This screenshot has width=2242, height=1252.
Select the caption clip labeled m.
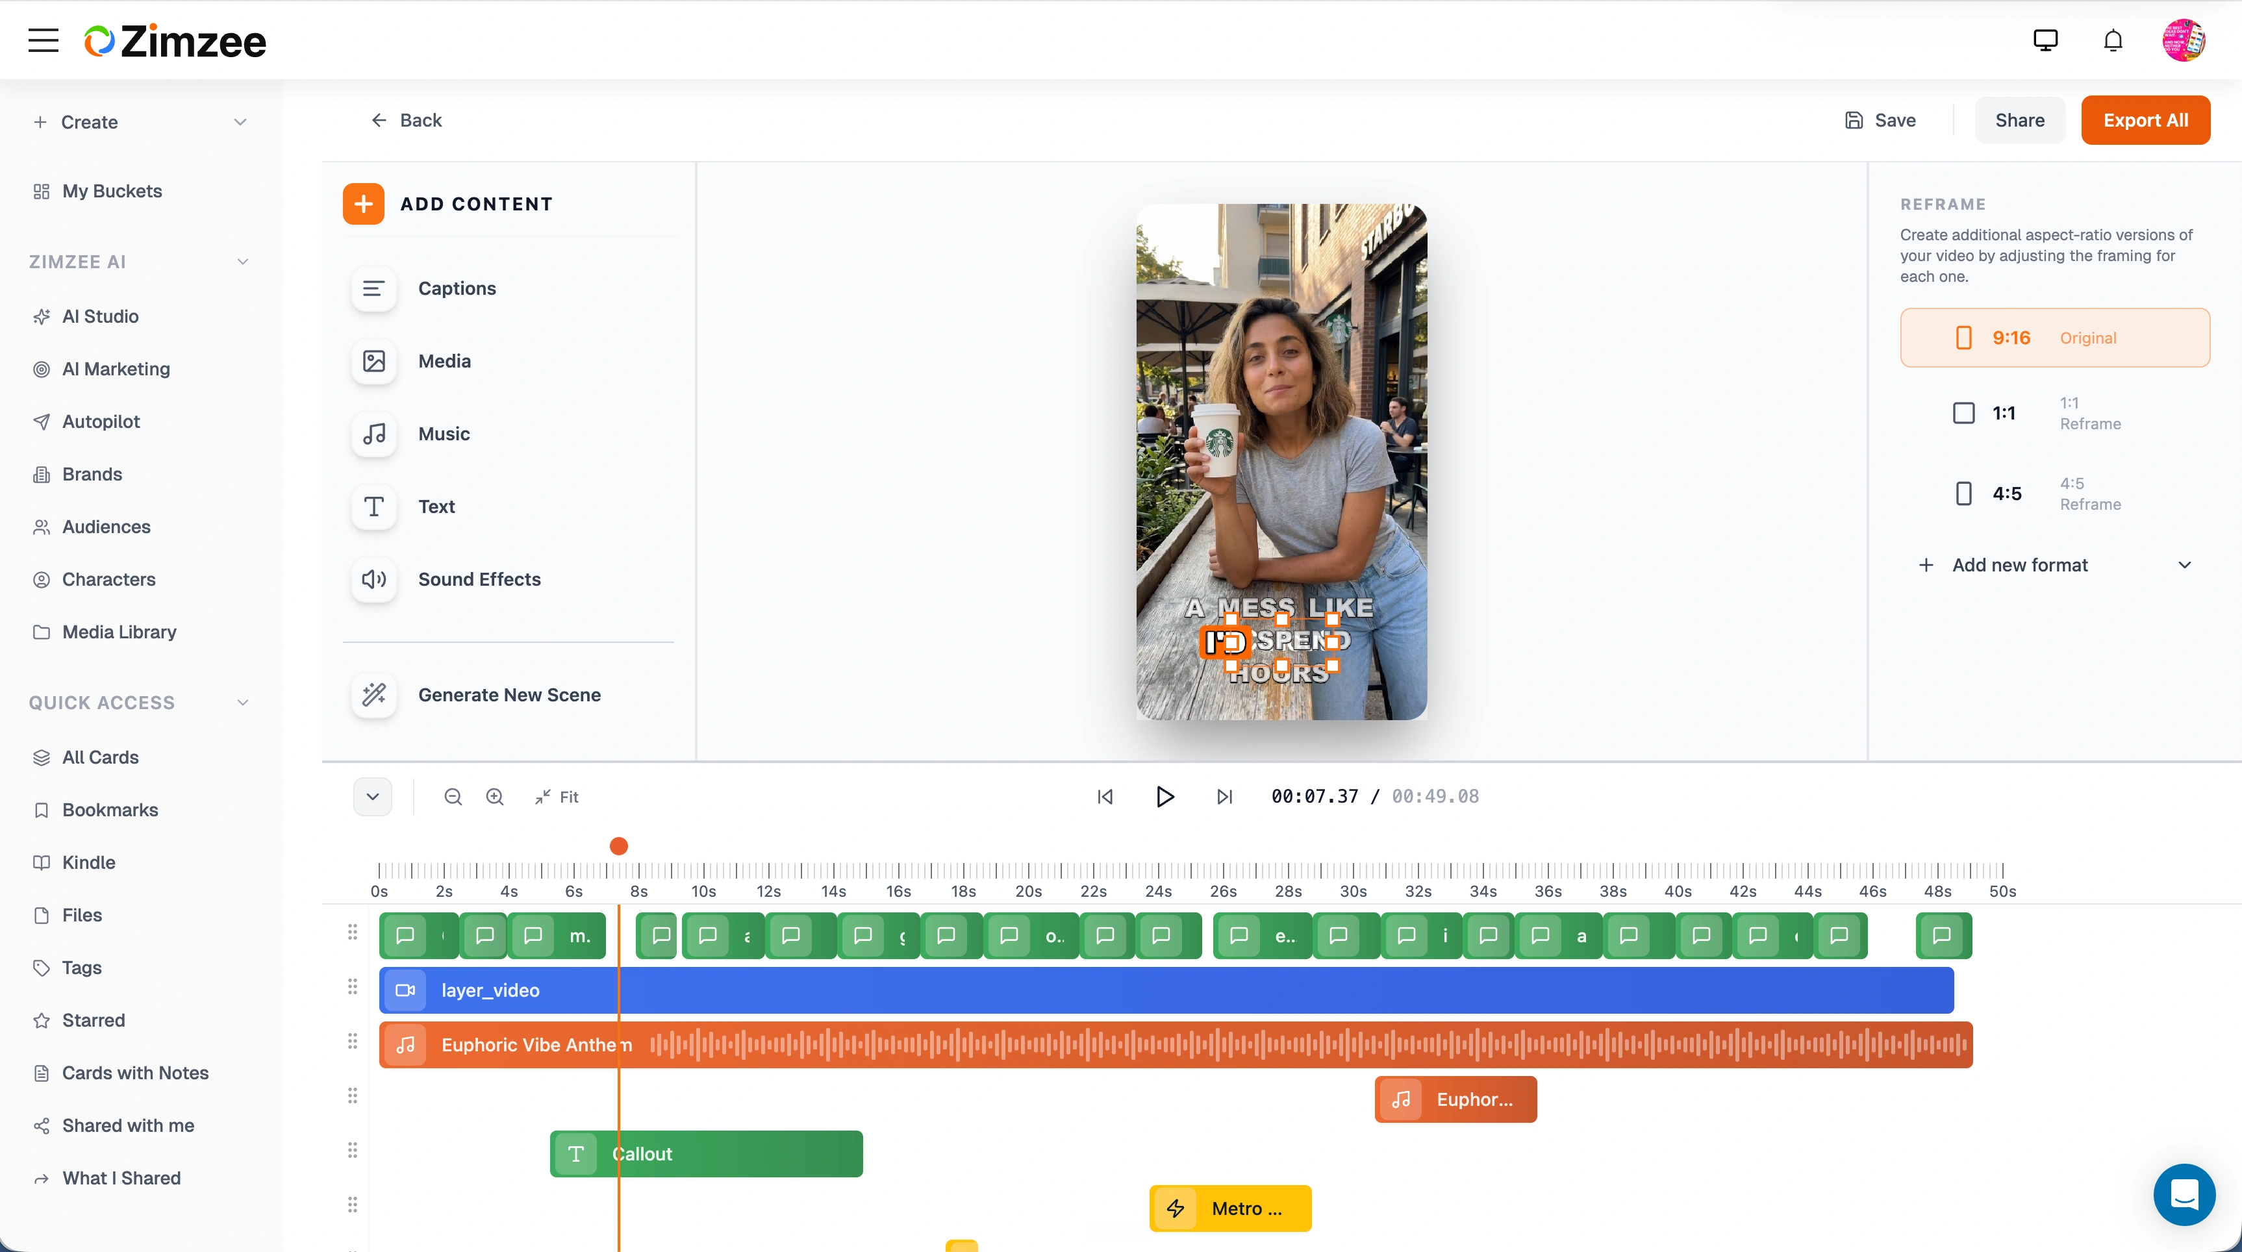point(557,936)
